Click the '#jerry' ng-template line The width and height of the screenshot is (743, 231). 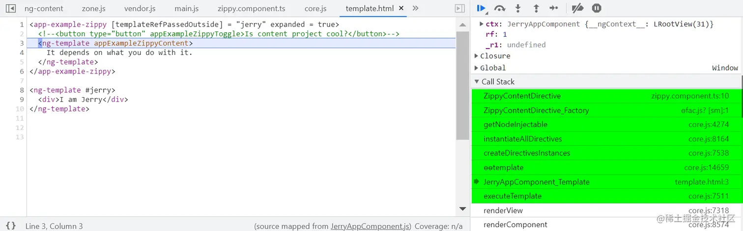click(x=72, y=90)
